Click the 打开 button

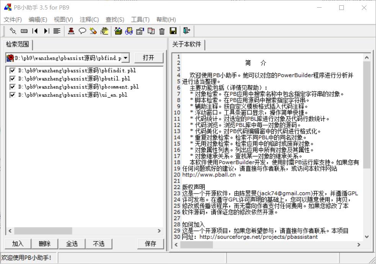pyautogui.click(x=149, y=58)
